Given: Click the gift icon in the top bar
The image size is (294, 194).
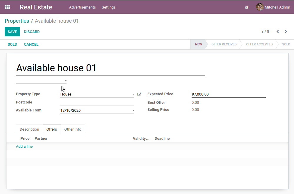Looking at the screenshot, I should tap(247, 7).
